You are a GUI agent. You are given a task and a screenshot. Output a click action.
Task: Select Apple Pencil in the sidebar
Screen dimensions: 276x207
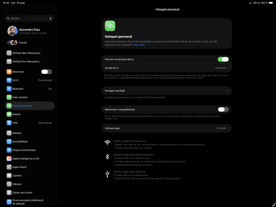30,167
